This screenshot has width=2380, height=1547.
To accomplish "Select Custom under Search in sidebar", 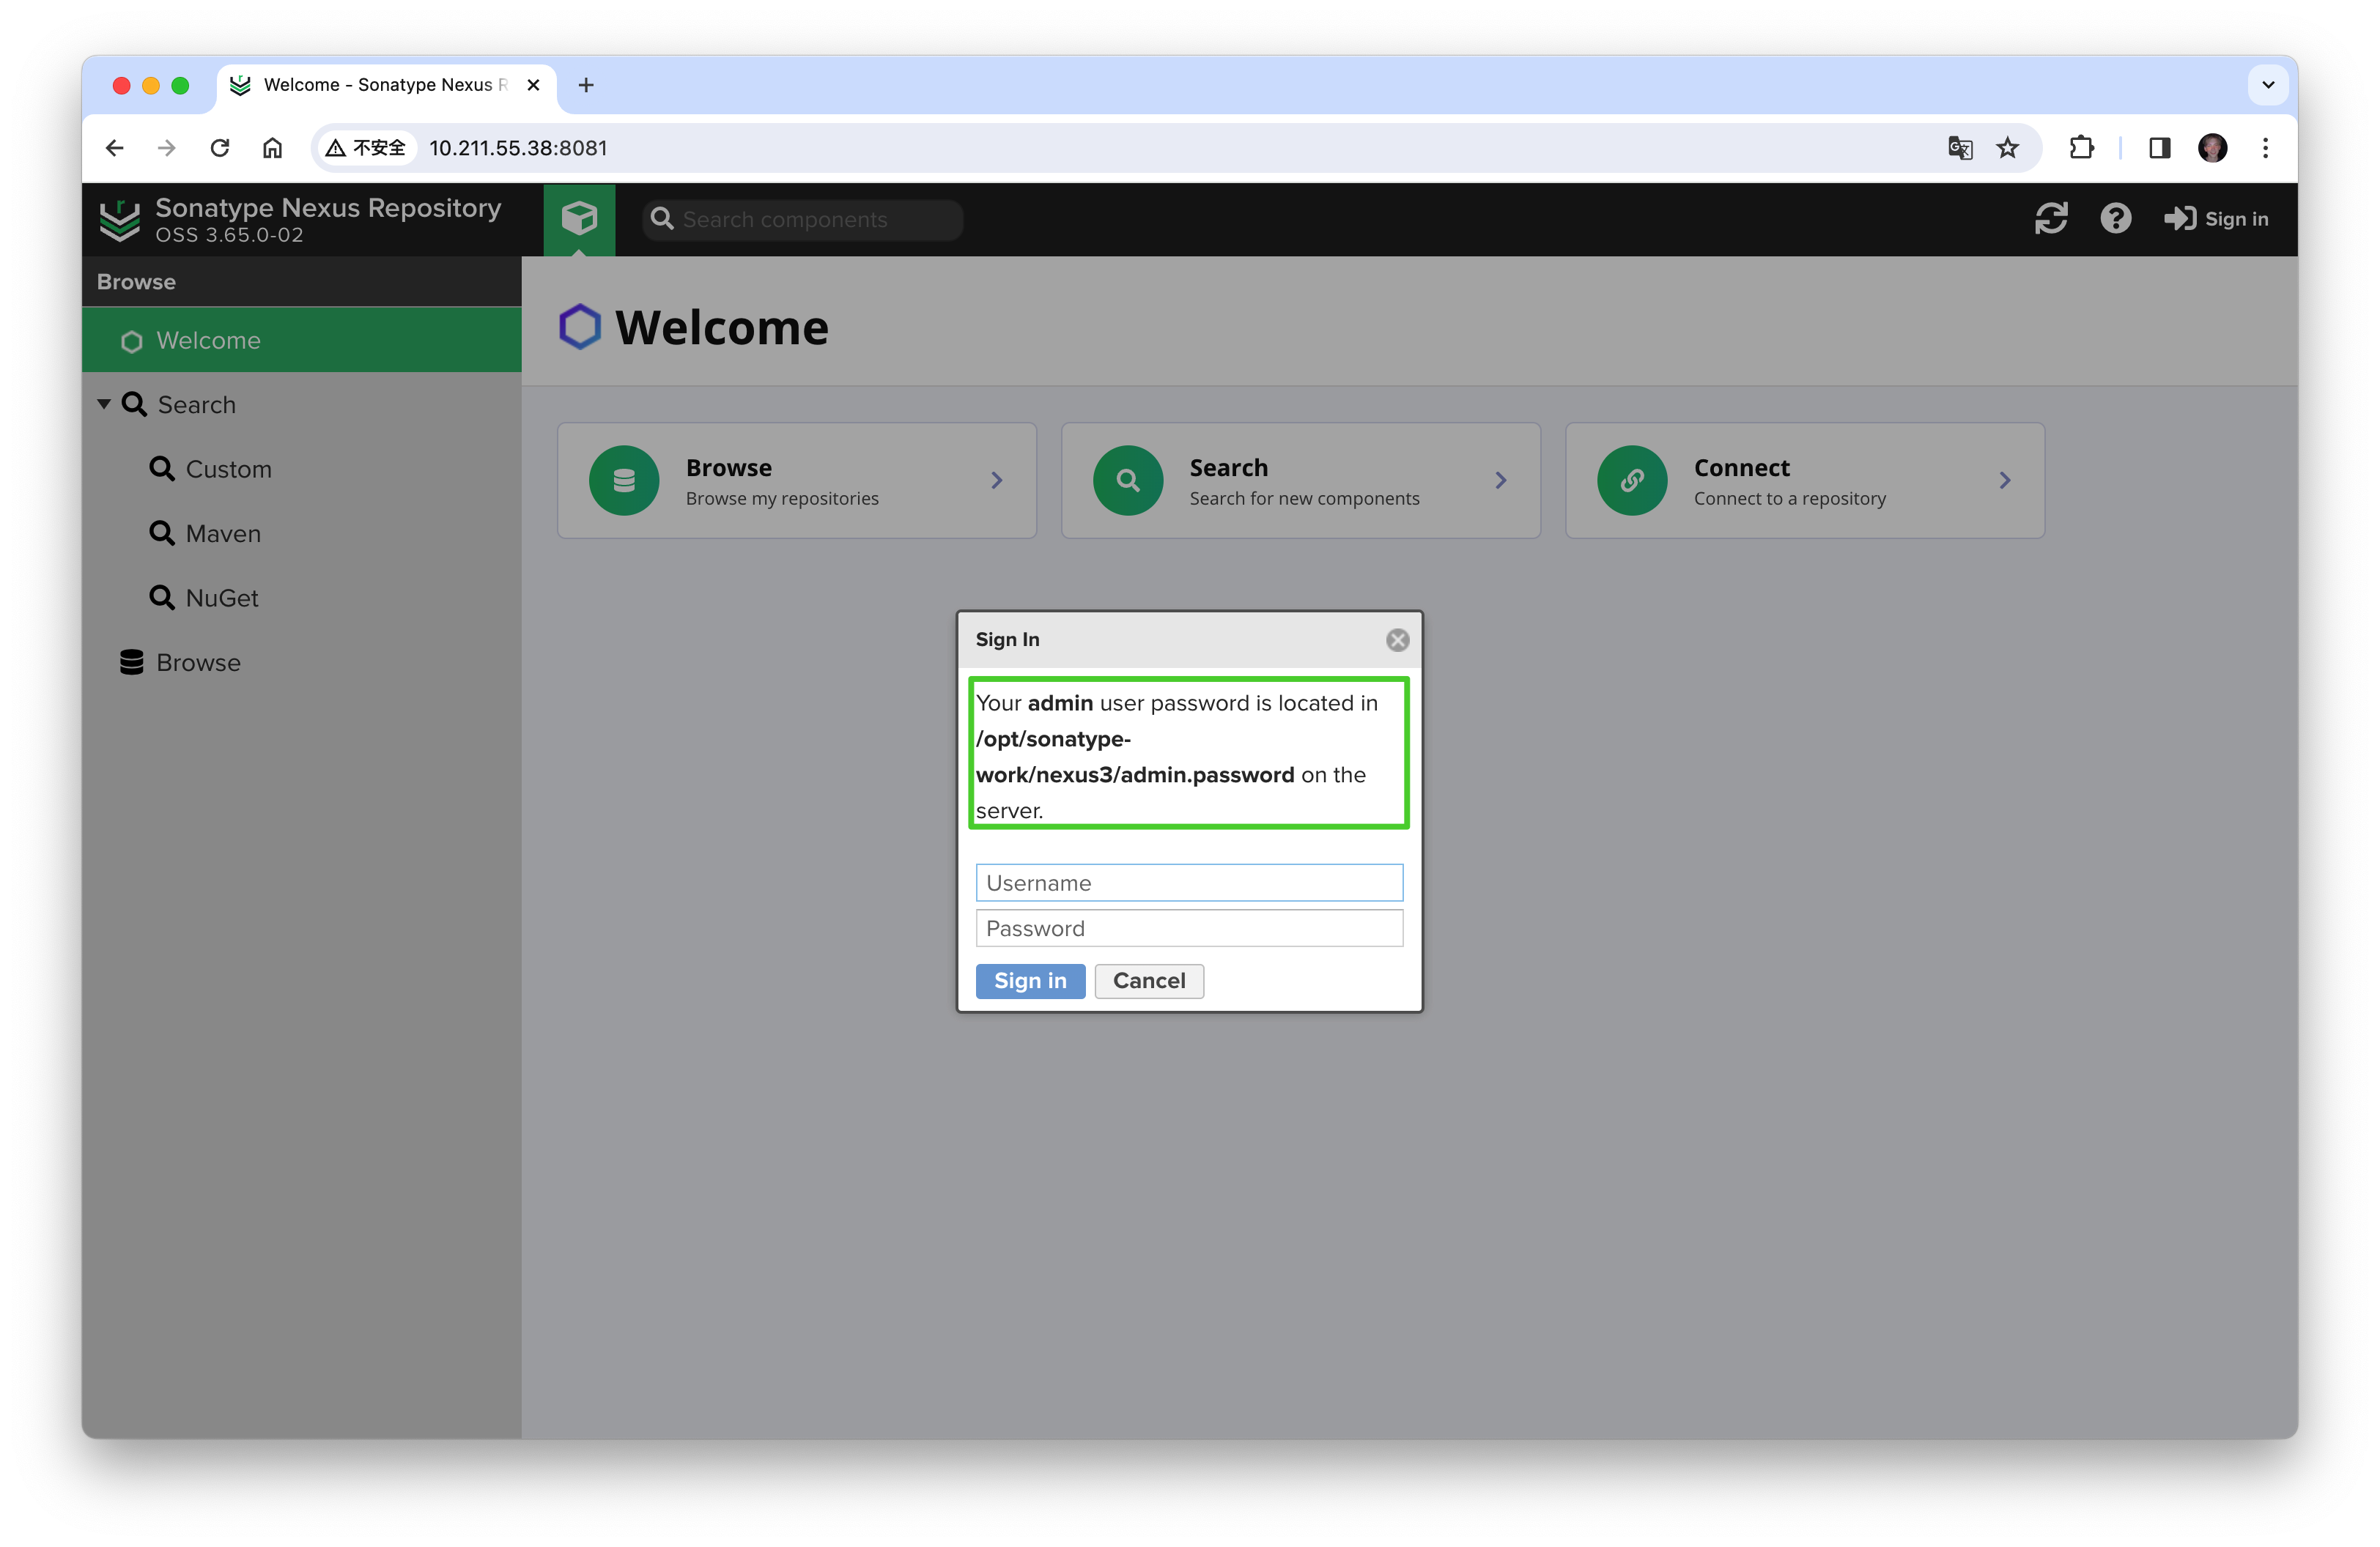I will [x=227, y=467].
